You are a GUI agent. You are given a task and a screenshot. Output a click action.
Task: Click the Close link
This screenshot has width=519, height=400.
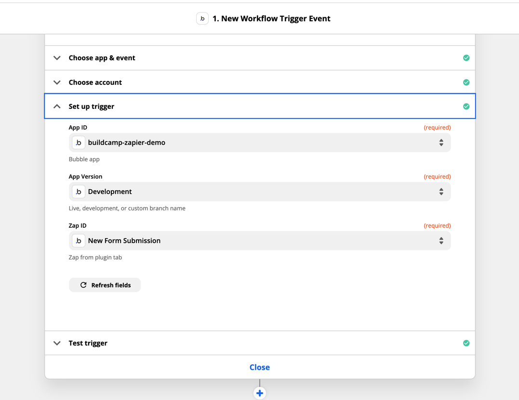point(260,367)
